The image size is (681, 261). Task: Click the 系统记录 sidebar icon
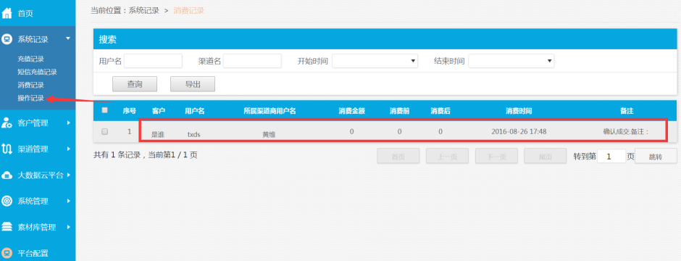coord(7,39)
